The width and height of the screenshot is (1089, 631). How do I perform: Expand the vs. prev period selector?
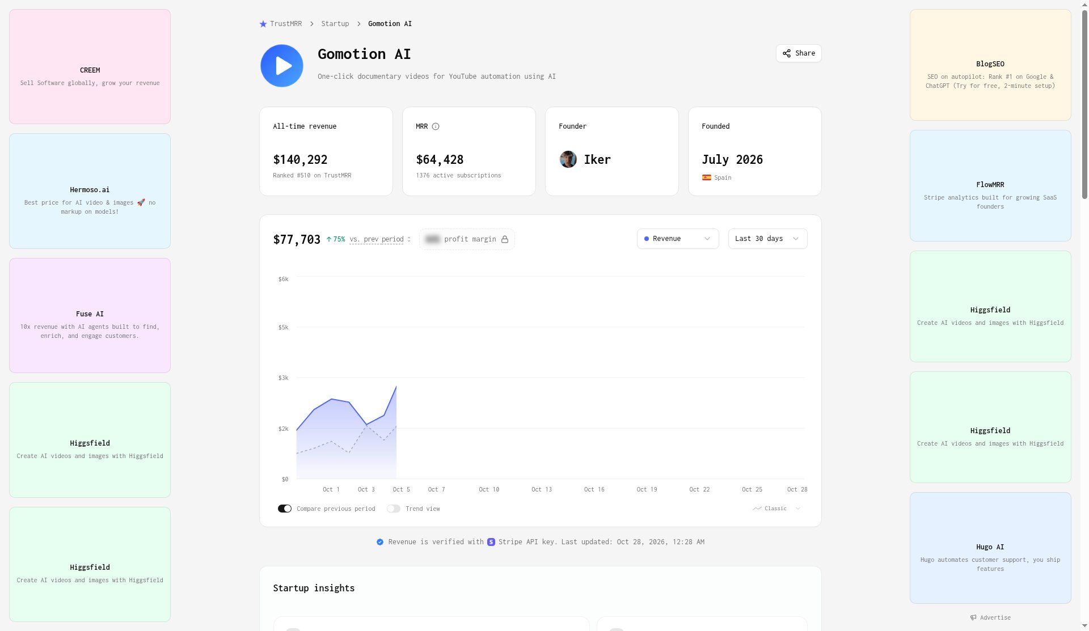point(381,239)
